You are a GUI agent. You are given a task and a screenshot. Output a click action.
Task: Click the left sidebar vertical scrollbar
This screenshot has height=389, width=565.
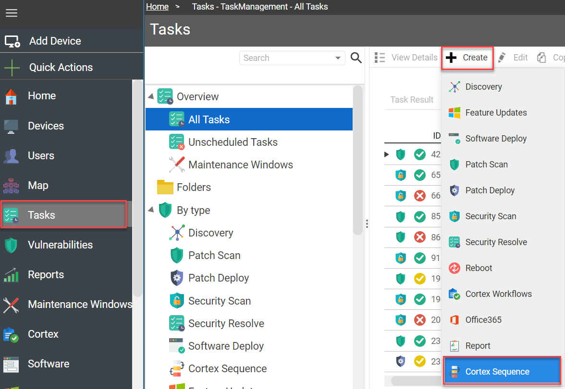pos(137,188)
